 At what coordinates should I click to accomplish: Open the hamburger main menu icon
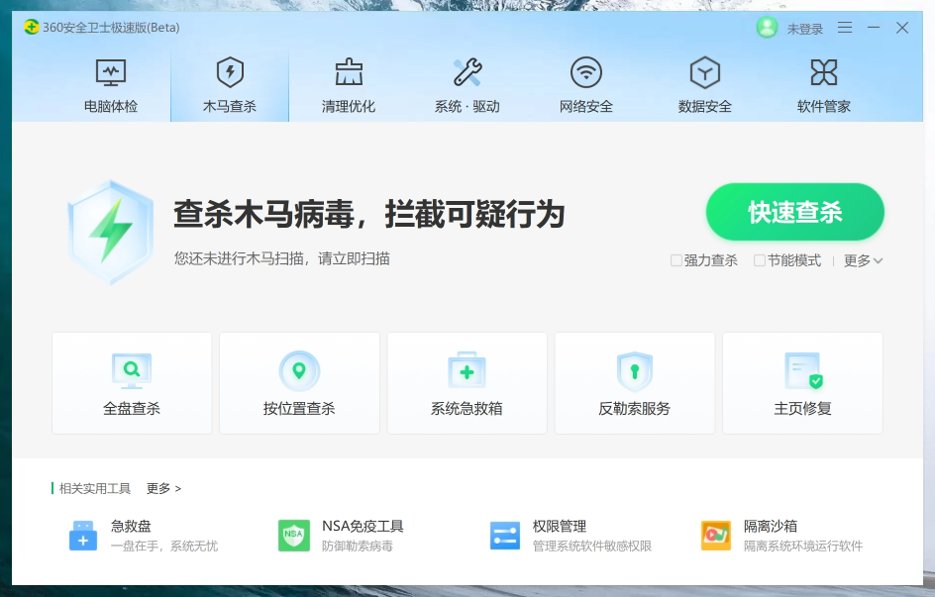(x=844, y=28)
